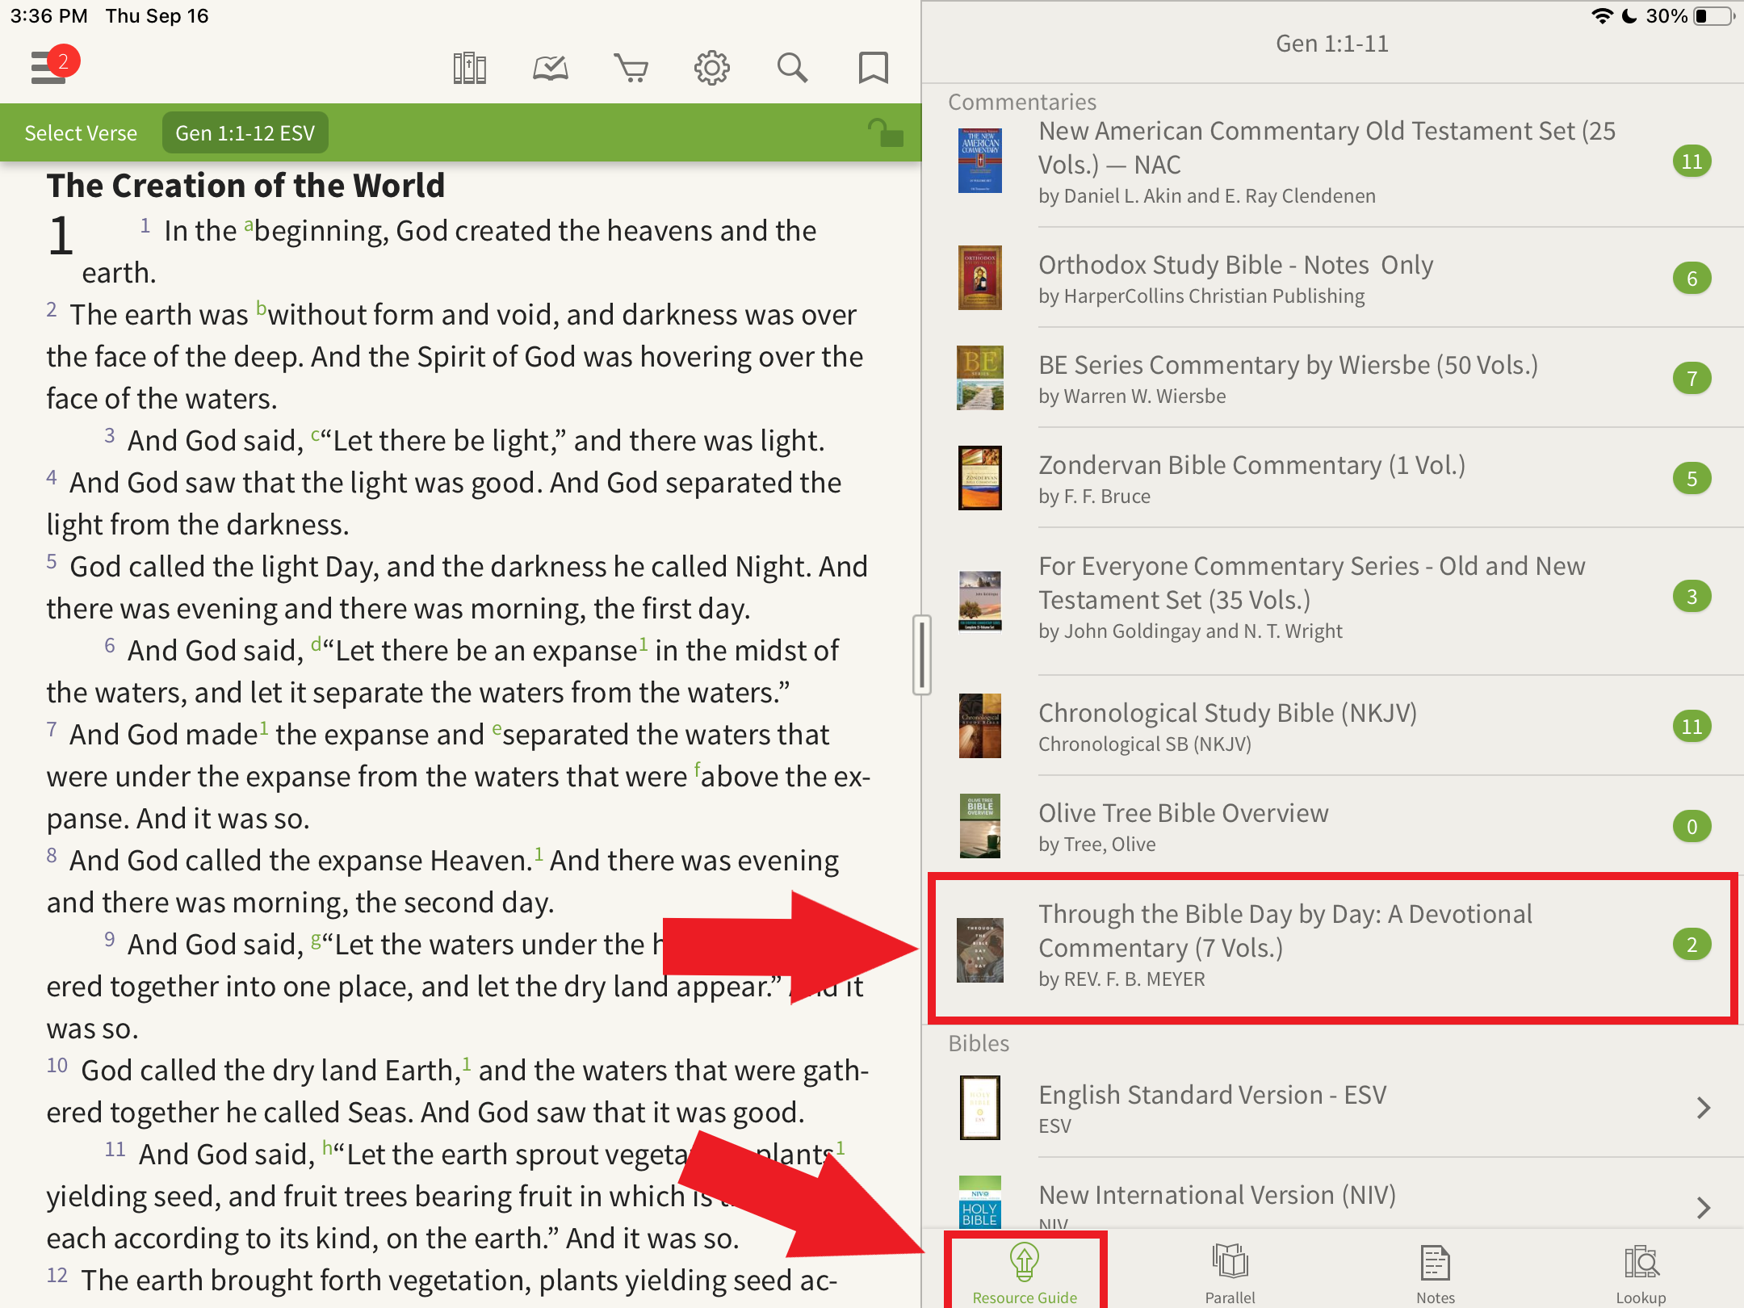This screenshot has height=1308, width=1744.
Task: Tap the Chronological Study Bible cover thumbnail
Action: (x=979, y=726)
